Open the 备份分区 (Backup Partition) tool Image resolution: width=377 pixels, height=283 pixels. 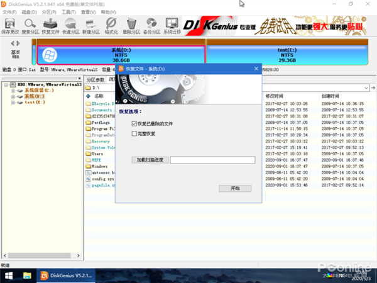point(151,25)
